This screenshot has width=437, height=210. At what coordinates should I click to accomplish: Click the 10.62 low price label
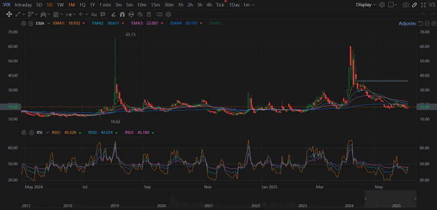tap(115, 121)
